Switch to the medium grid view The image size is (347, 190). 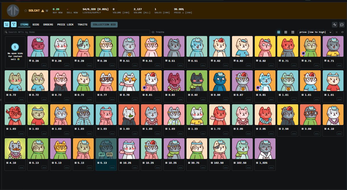point(286,32)
